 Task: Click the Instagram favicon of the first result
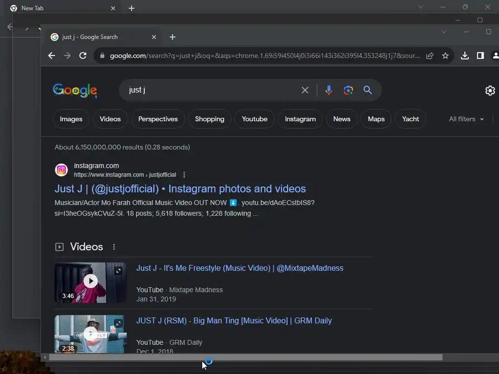(61, 170)
